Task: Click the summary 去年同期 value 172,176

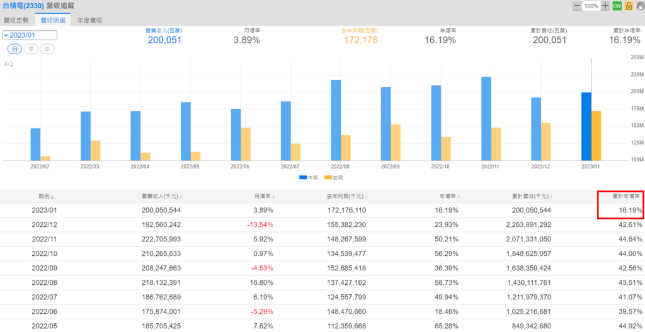Action: pyautogui.click(x=361, y=40)
